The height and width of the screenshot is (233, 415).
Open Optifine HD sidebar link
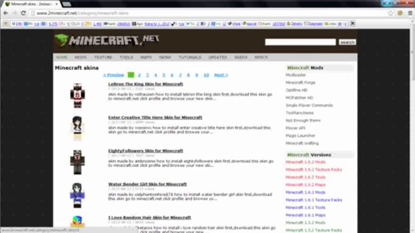point(296,90)
